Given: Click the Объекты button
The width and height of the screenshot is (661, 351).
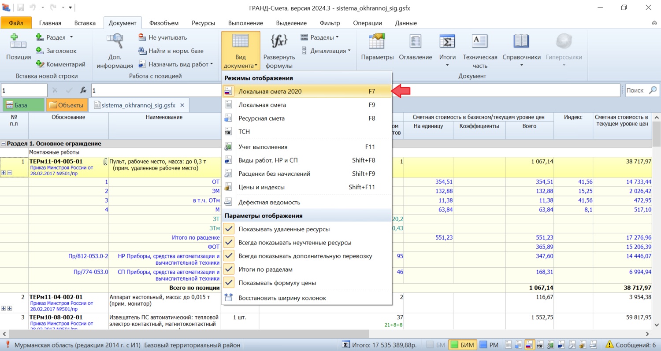Looking at the screenshot, I should coord(66,105).
